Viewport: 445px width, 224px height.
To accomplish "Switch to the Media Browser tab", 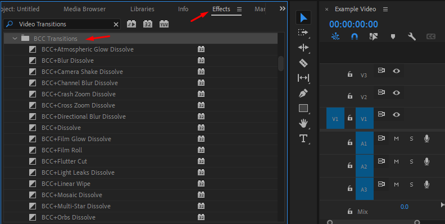I will (86, 10).
